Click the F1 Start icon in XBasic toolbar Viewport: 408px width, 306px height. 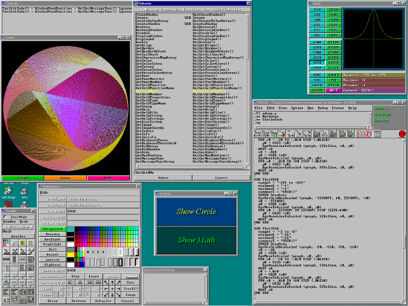pyautogui.click(x=258, y=134)
